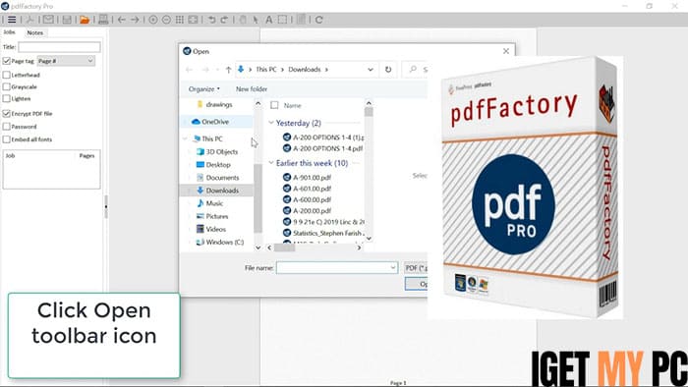Close the Open dialog
The image size is (688, 387).
pyautogui.click(x=506, y=51)
